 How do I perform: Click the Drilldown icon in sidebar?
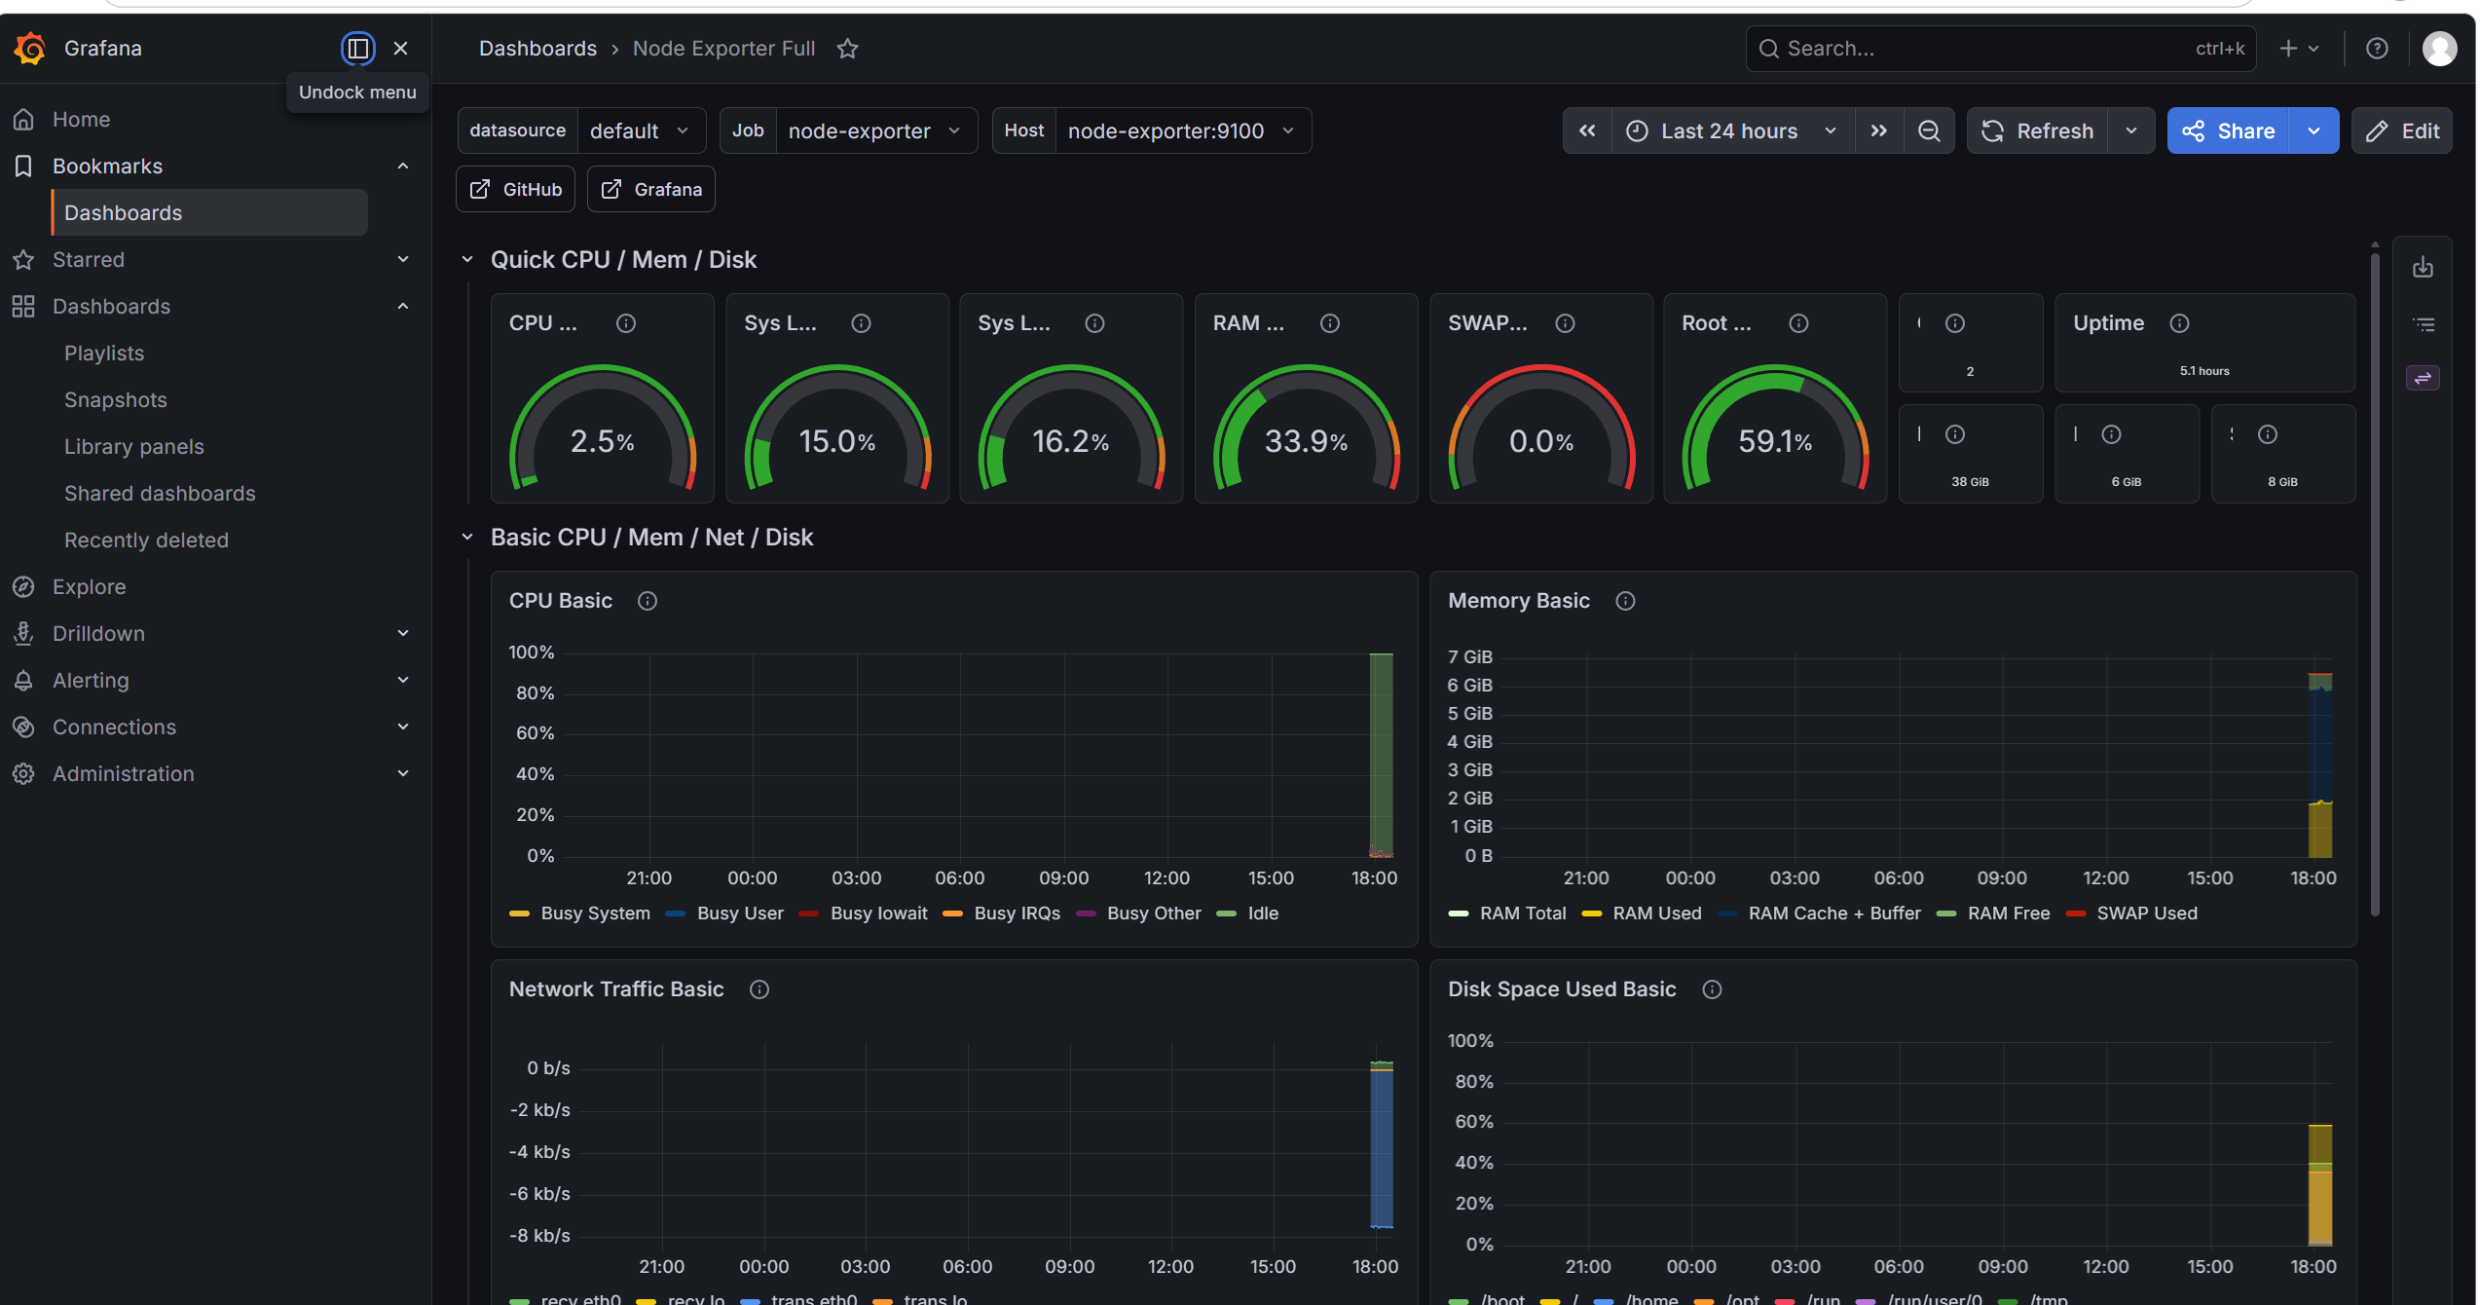23,633
